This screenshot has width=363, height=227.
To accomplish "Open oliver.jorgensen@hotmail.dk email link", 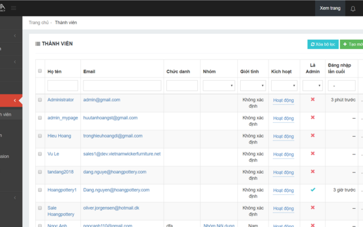I will tap(111, 208).
